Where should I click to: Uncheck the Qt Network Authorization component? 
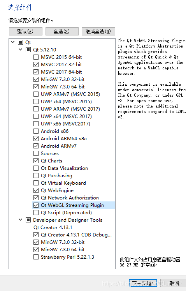(x=36, y=198)
